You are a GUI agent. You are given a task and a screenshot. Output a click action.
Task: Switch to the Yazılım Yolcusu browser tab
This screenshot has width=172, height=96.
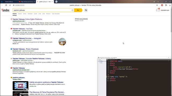[9, 2]
